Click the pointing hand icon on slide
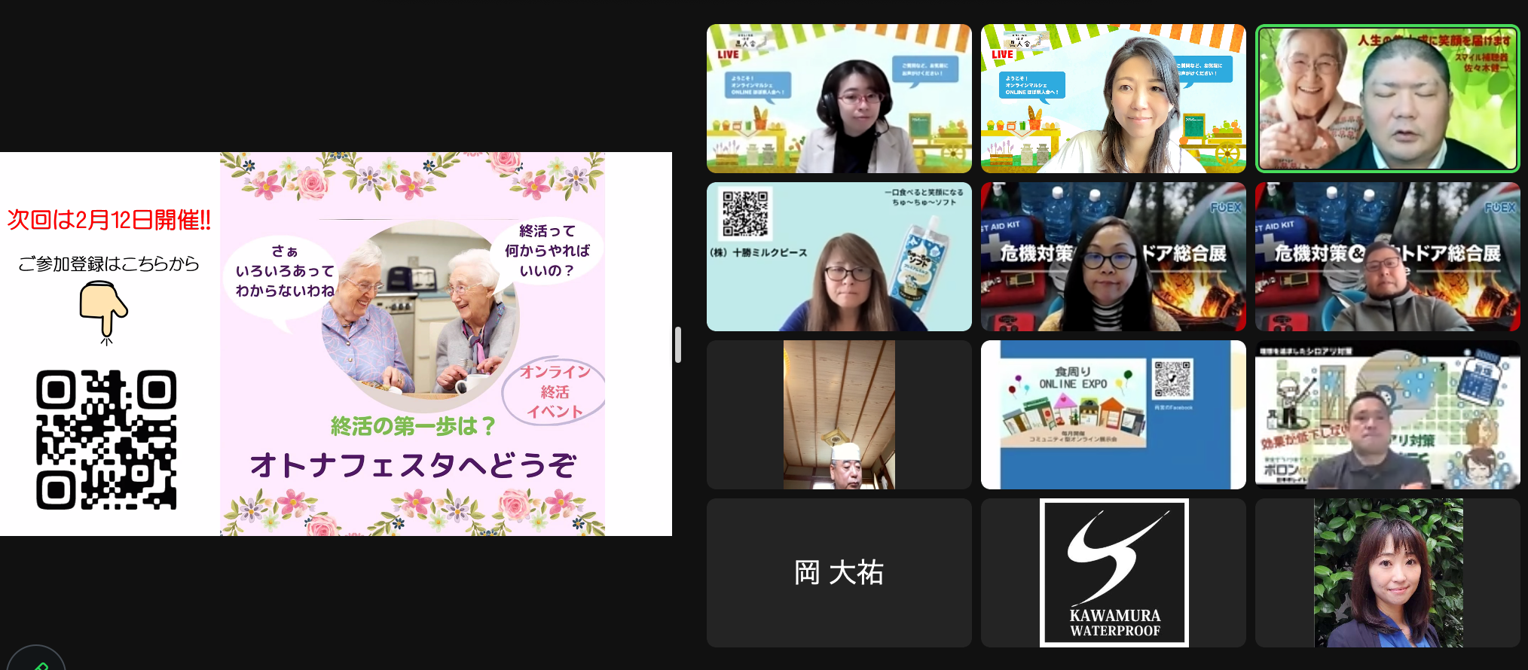The width and height of the screenshot is (1528, 670). pos(104,310)
